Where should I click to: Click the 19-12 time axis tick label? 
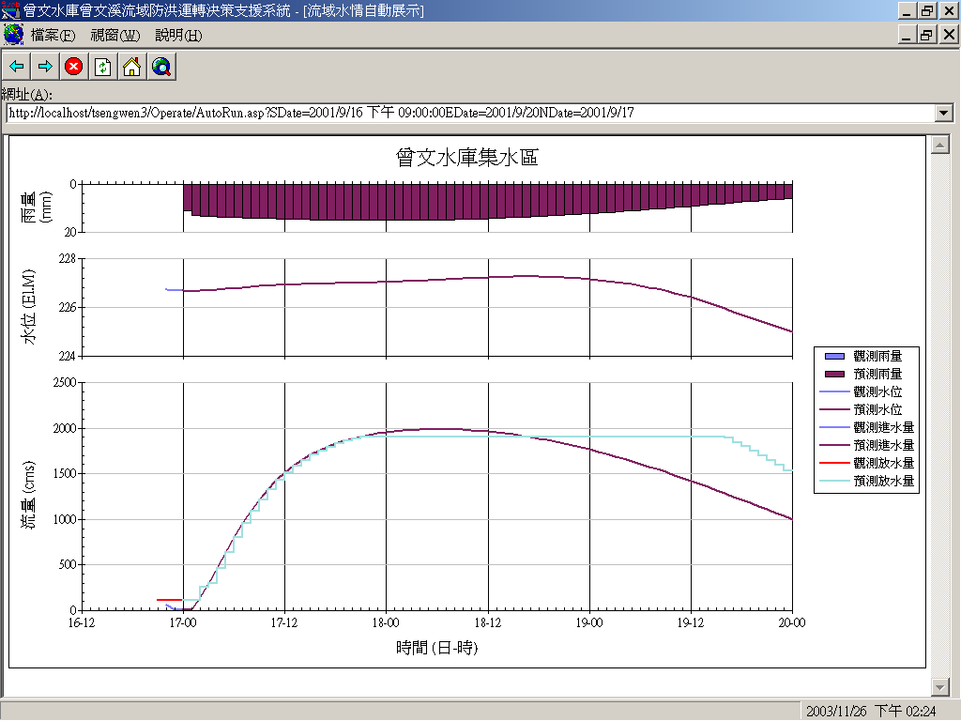[691, 623]
